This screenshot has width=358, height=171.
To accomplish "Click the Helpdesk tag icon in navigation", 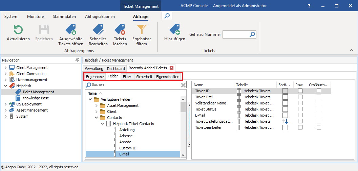I will [12, 86].
